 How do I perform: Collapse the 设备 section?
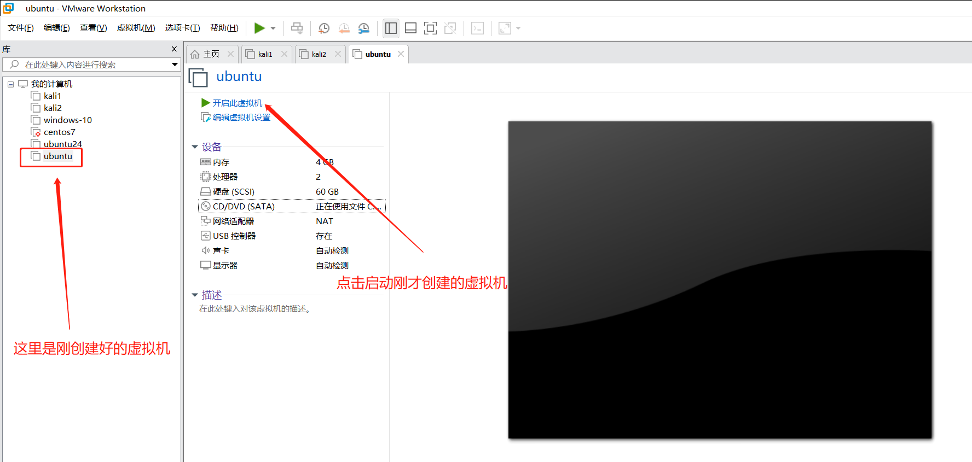pos(195,147)
